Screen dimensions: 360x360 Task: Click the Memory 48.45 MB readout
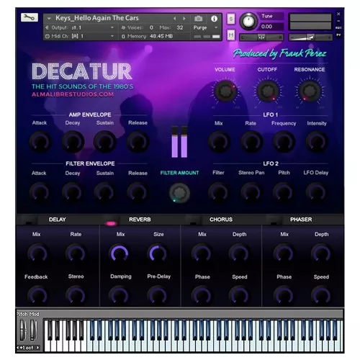(x=161, y=36)
